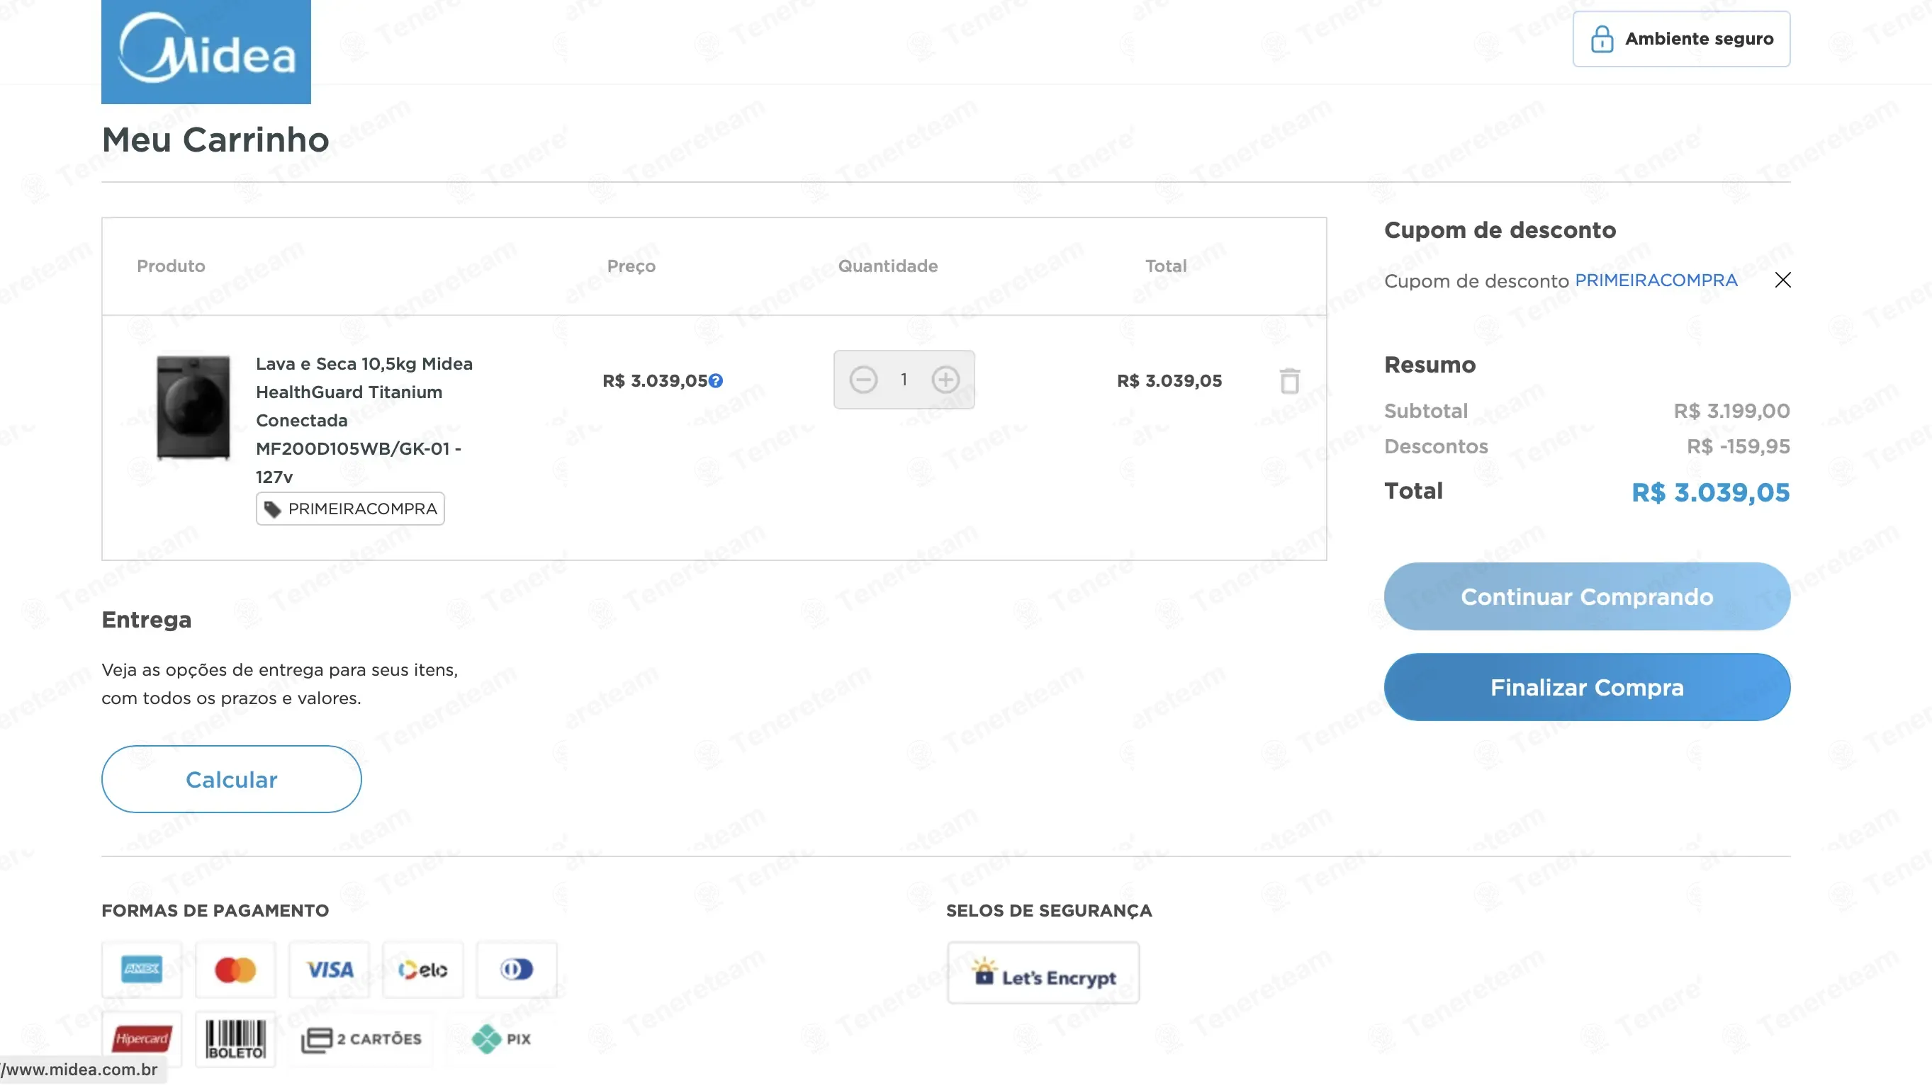The image size is (1932, 1088).
Task: Click the Subtotal value R$ 3.199,00
Action: point(1731,411)
